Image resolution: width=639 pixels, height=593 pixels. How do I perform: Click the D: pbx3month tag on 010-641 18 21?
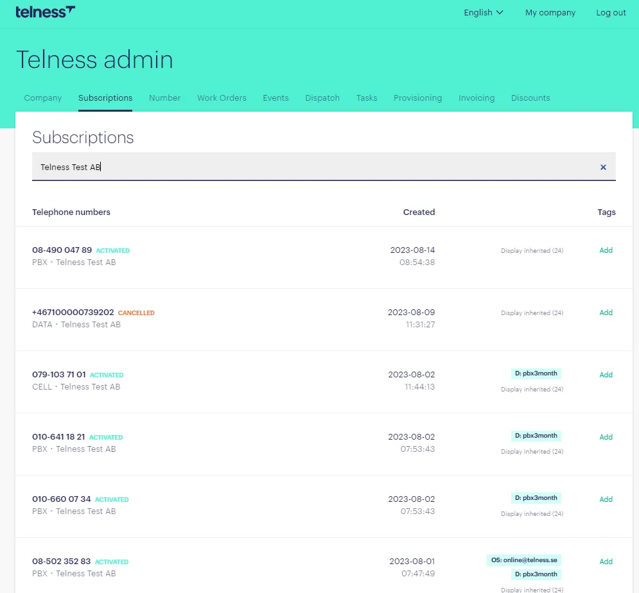tap(536, 436)
